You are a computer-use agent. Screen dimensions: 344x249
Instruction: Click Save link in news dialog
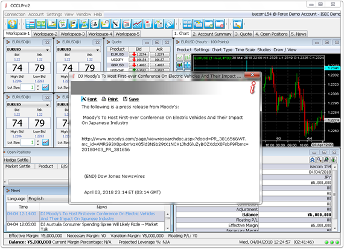pos(131,99)
